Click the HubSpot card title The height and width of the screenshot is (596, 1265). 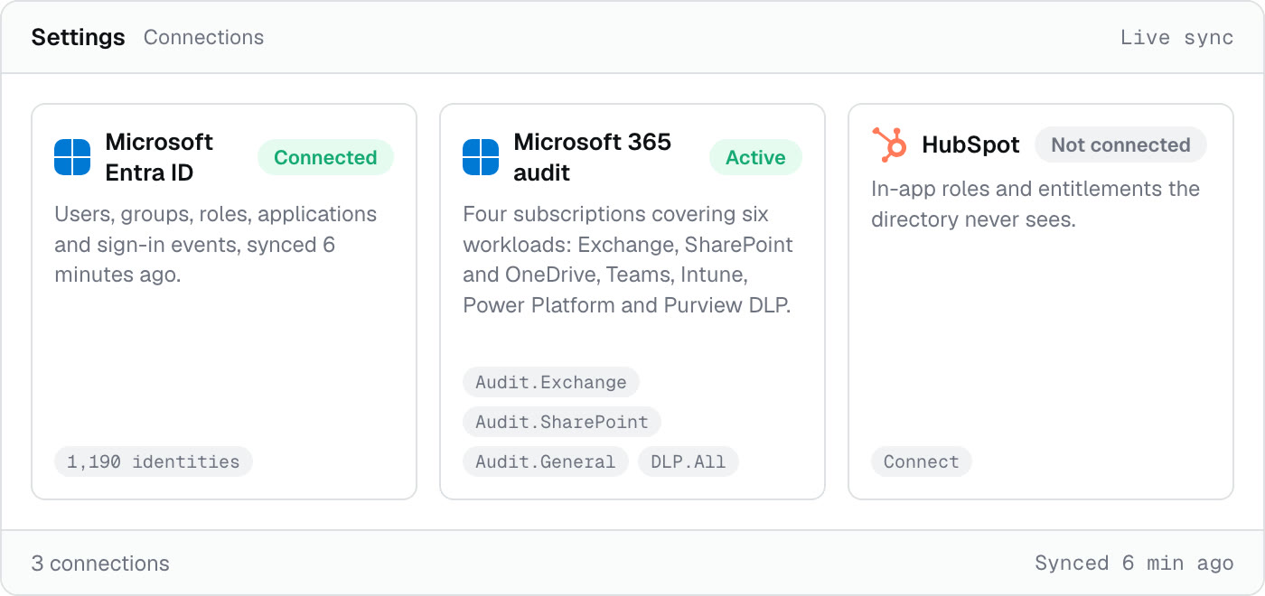[970, 144]
